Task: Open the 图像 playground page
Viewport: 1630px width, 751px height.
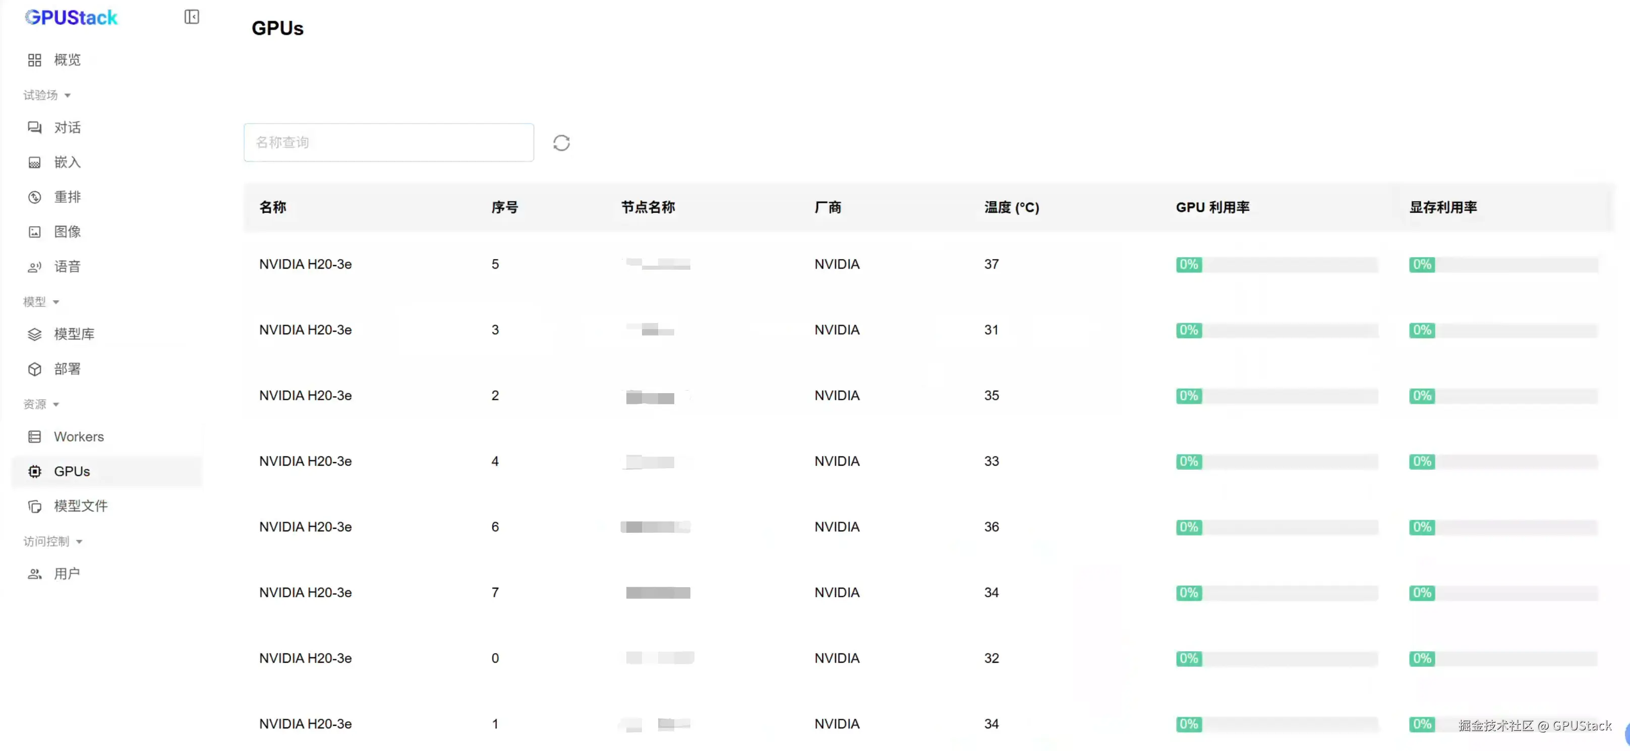Action: tap(106, 232)
